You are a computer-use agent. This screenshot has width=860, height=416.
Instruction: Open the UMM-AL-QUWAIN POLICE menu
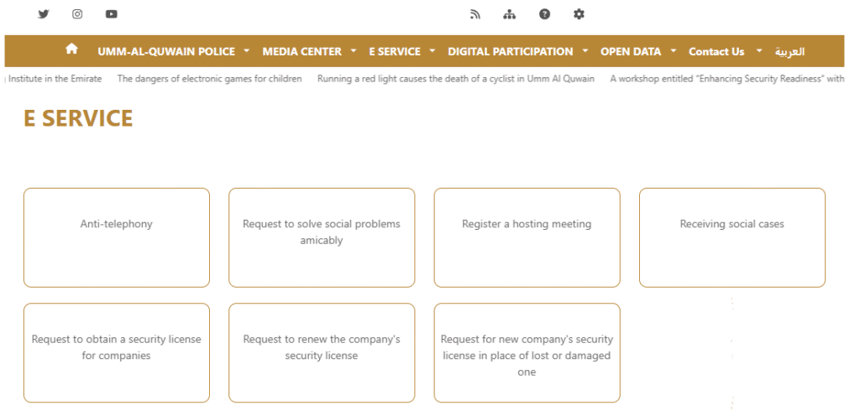tap(166, 51)
